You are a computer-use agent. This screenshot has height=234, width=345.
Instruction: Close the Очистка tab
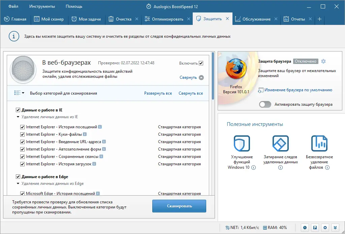[137, 19]
